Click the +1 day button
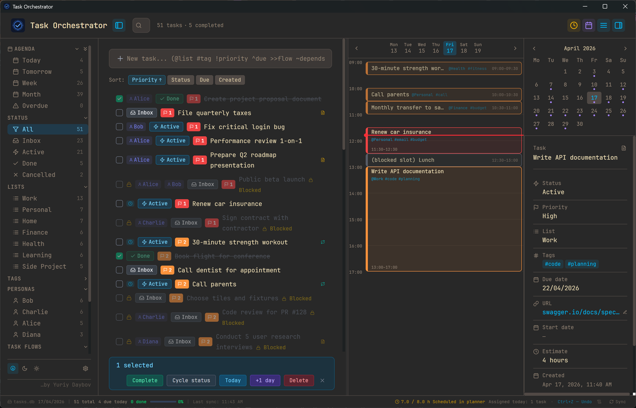The image size is (636, 408). (x=265, y=380)
